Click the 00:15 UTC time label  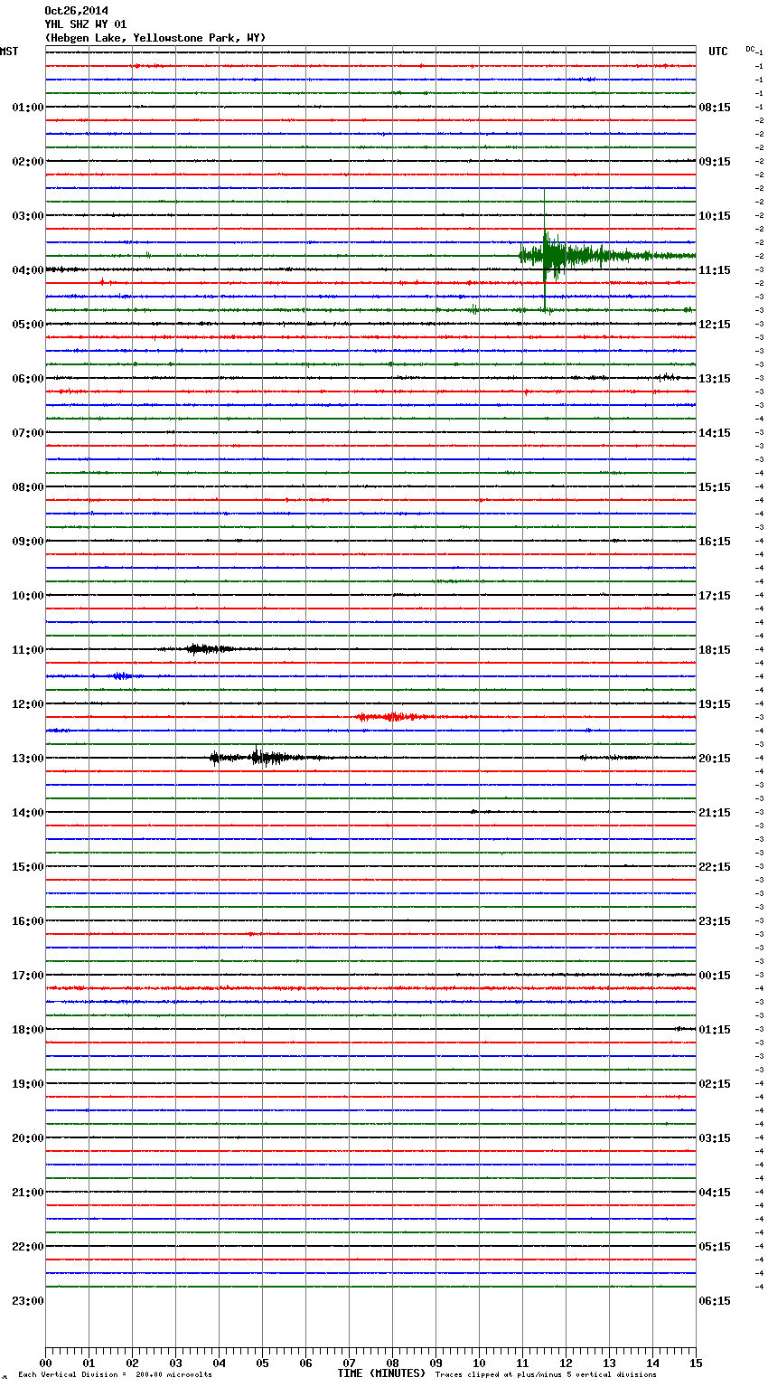pyautogui.click(x=715, y=976)
